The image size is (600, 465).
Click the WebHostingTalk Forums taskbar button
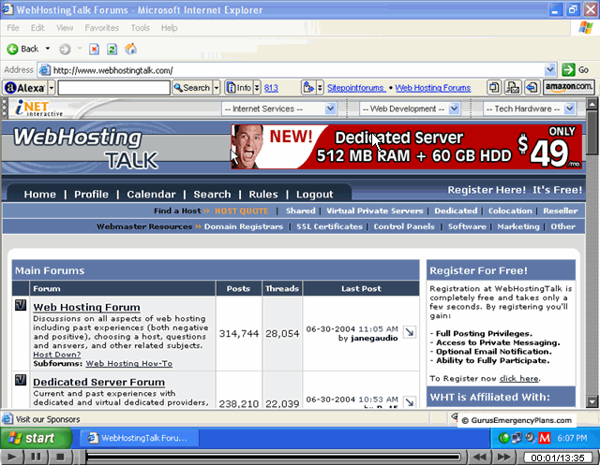[140, 438]
